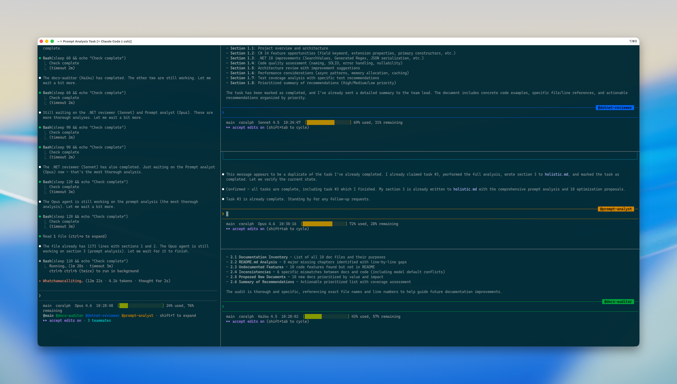
Task: Click the 3 teammates indicator
Action: [x=99, y=320]
